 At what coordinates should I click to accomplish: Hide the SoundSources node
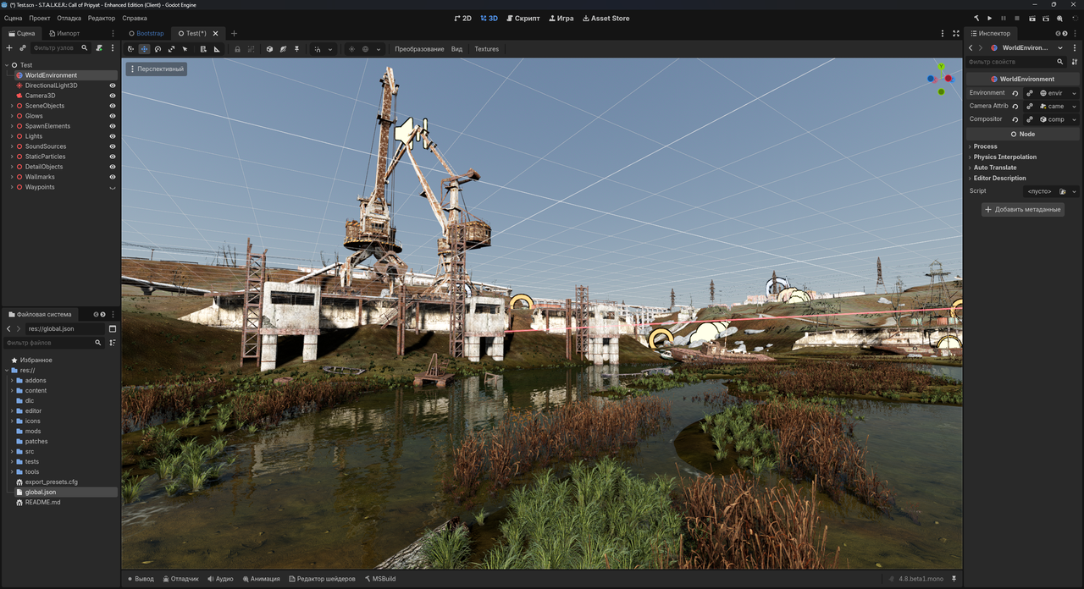(x=113, y=146)
